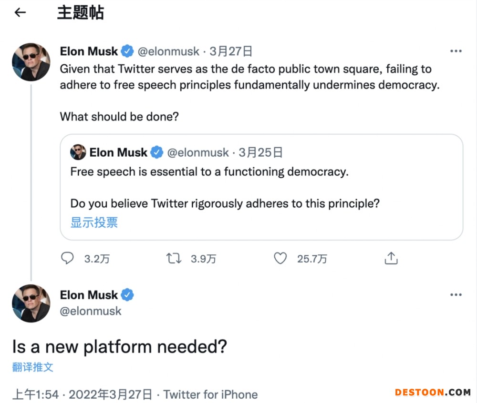Open the quoted tweet about free speech
477x403 pixels.
pyautogui.click(x=261, y=187)
